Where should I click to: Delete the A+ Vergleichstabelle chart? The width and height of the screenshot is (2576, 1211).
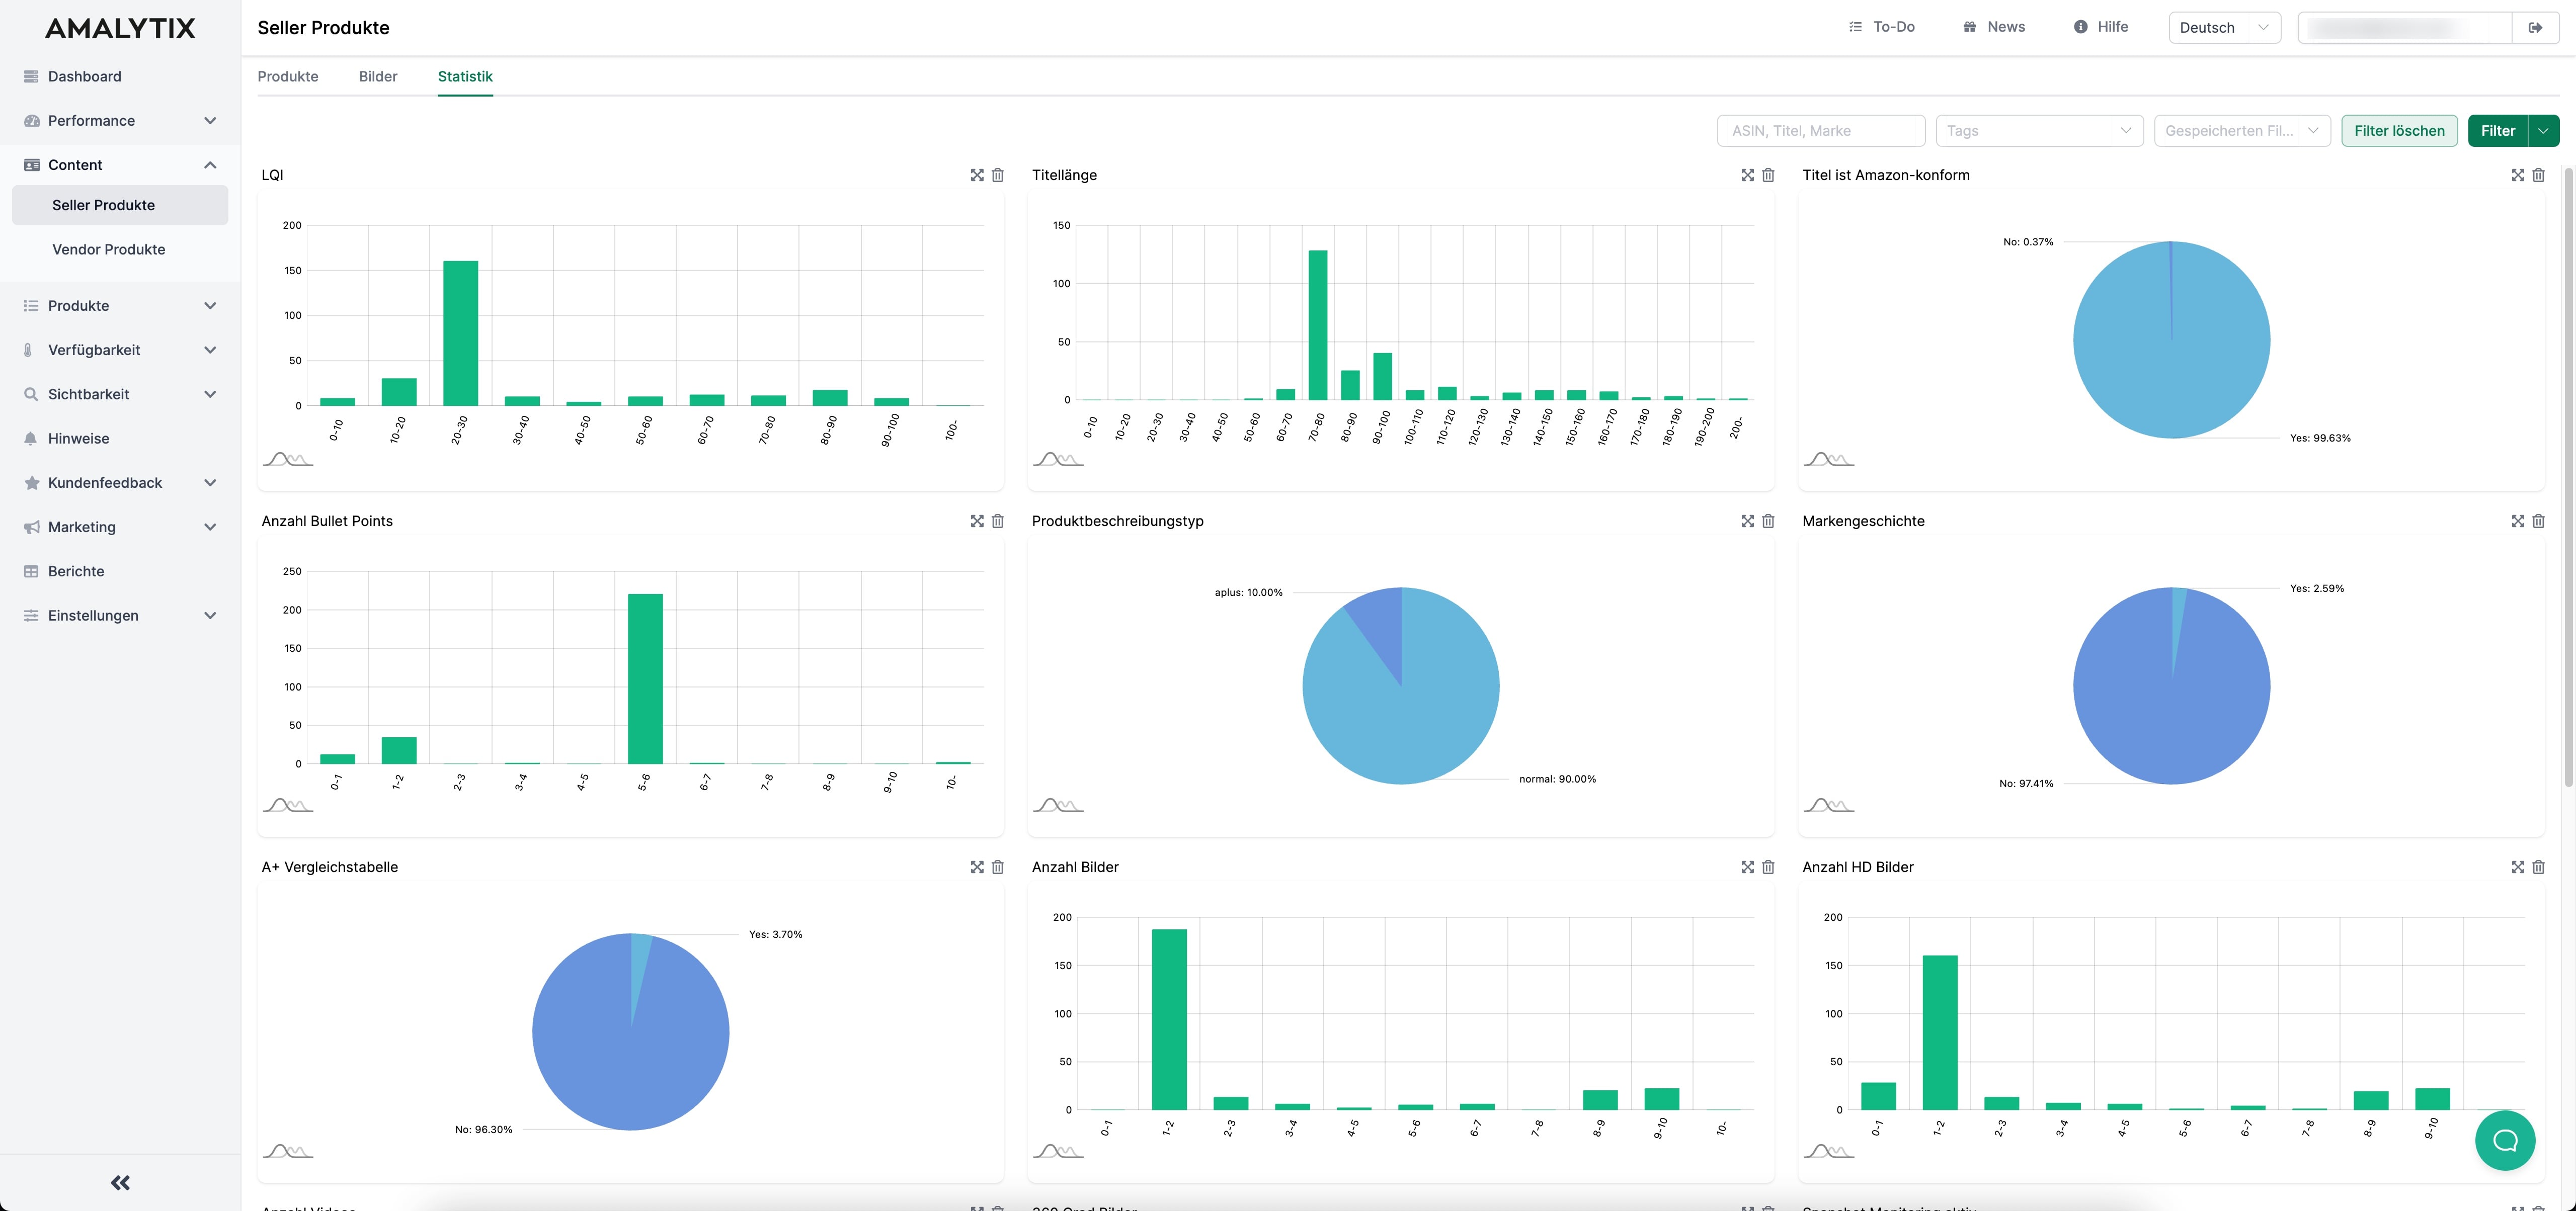(997, 867)
